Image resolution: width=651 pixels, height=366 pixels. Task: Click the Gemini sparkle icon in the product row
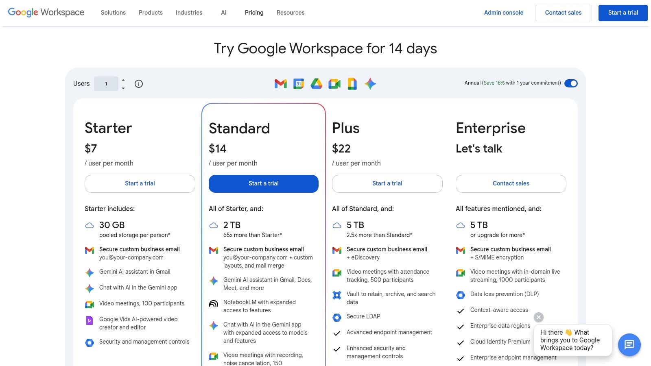tap(370, 84)
